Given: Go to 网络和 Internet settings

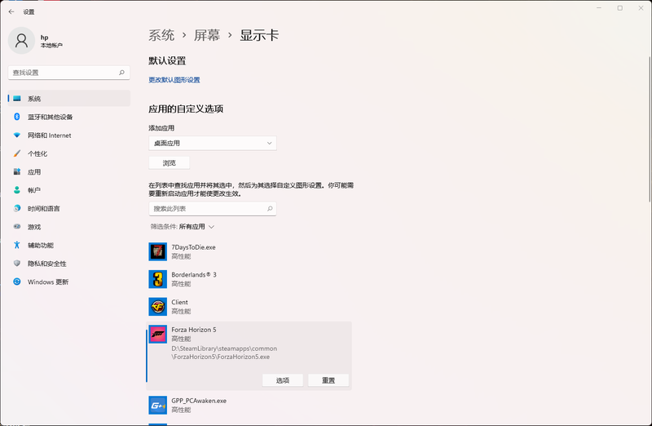Looking at the screenshot, I should click(49, 135).
